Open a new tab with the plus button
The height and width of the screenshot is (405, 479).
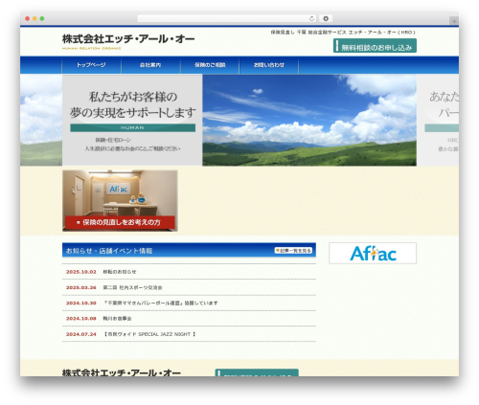[454, 21]
